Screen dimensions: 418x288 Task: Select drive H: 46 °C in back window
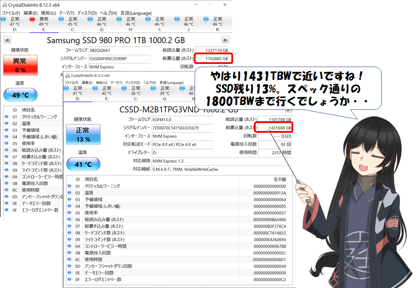[x=130, y=24]
